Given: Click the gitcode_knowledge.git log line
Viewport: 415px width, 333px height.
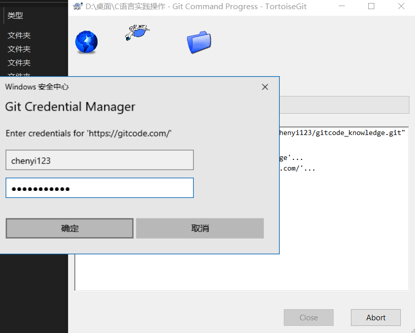Looking at the screenshot, I should tap(342, 133).
